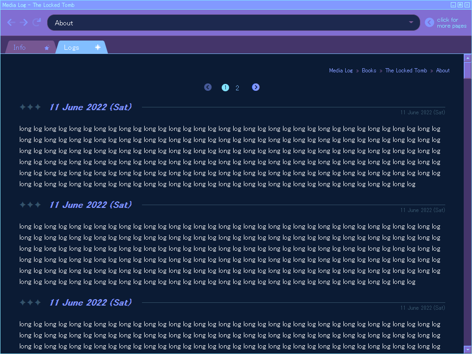Select page 1 in pagination
Image resolution: width=472 pixels, height=354 pixels.
pos(225,88)
